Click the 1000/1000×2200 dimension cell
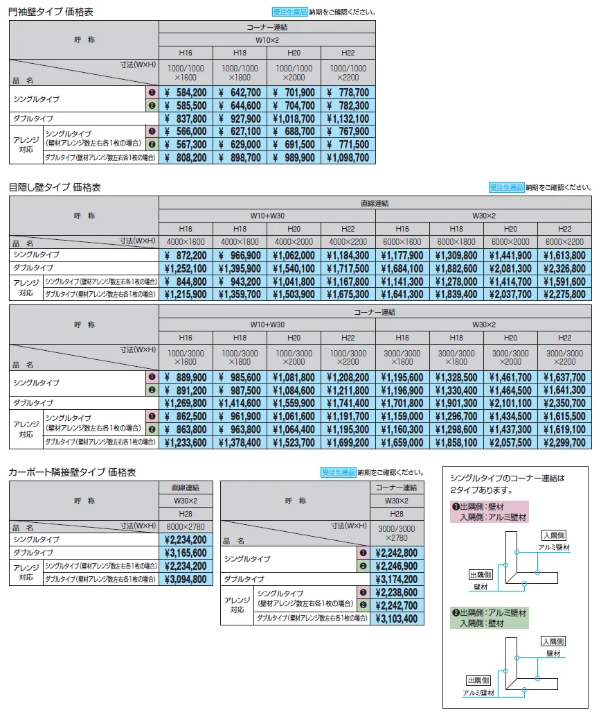This screenshot has width=601, height=717. coord(348,73)
